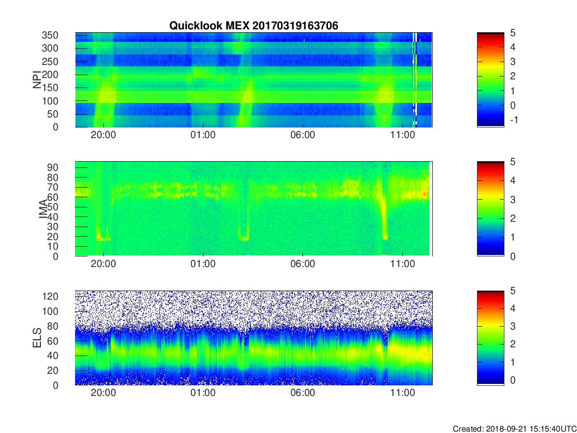Viewport: 577px width, 433px height.
Task: Click the 2 label on ELS colorbar
Action: 512,344
